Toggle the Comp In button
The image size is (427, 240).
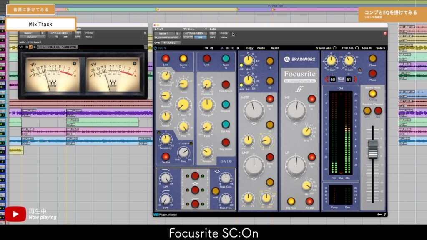tap(183, 58)
